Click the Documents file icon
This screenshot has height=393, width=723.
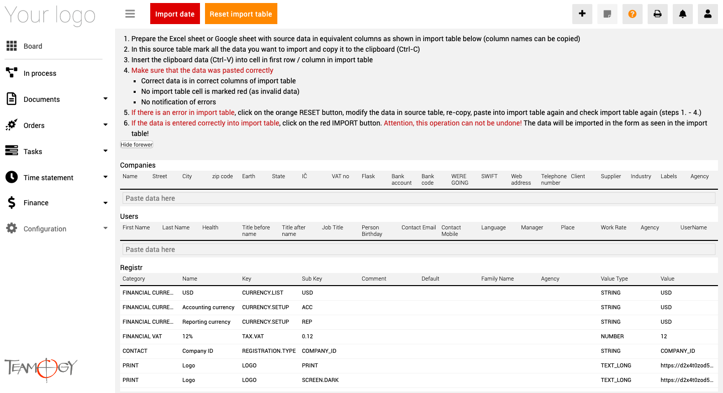coord(12,99)
